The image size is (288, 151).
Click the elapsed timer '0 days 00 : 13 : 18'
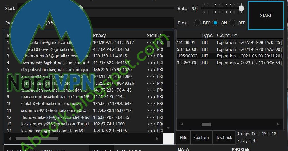tap(256, 134)
